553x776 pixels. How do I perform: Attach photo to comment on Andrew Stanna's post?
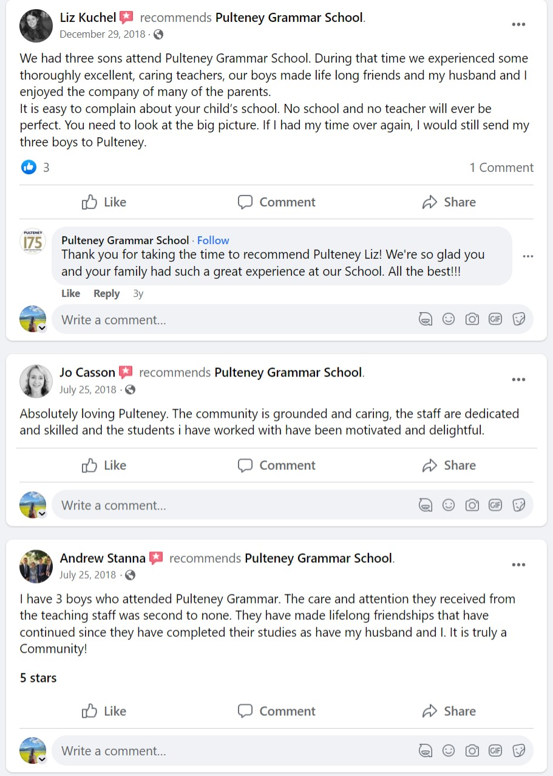pos(472,750)
